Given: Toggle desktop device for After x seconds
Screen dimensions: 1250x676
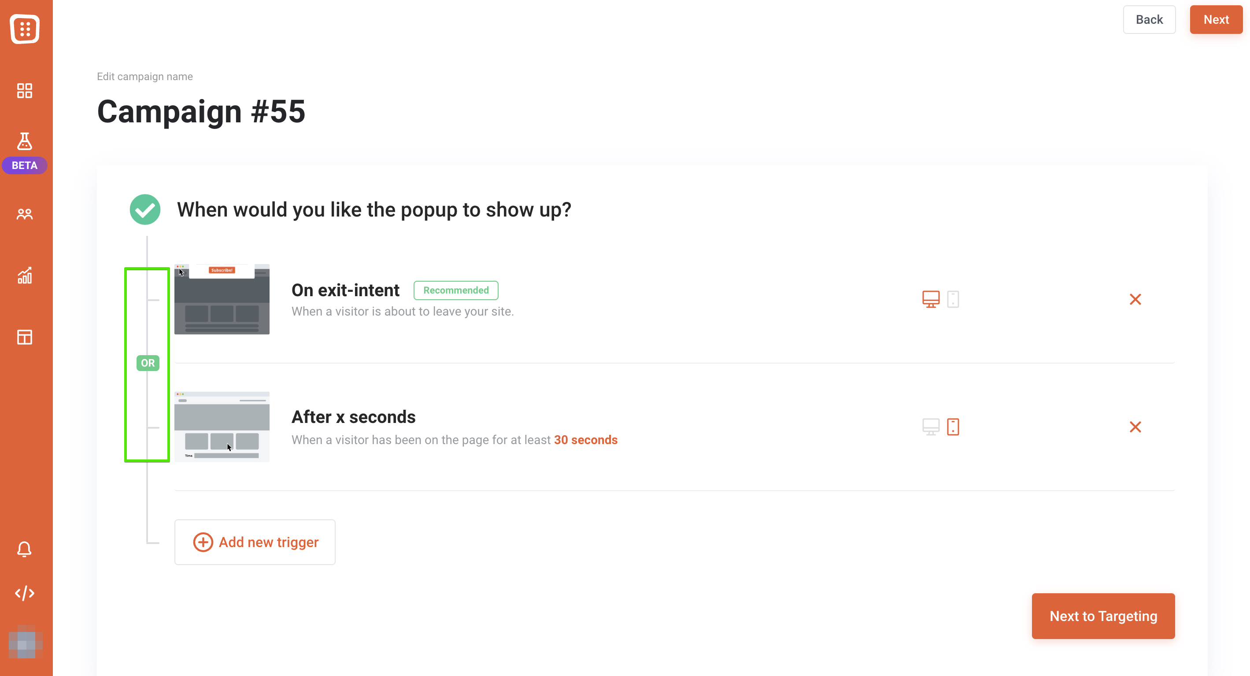Looking at the screenshot, I should pyautogui.click(x=931, y=427).
